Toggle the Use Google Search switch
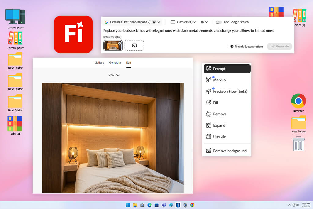 click(x=219, y=22)
